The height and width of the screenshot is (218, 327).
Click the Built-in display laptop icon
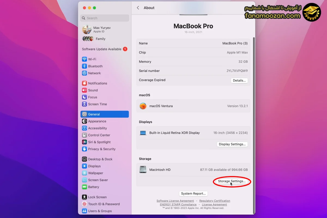point(143,133)
